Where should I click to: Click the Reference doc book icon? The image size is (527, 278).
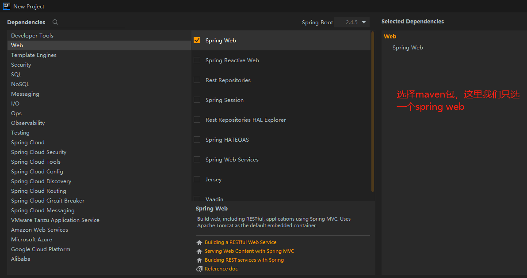click(199, 269)
